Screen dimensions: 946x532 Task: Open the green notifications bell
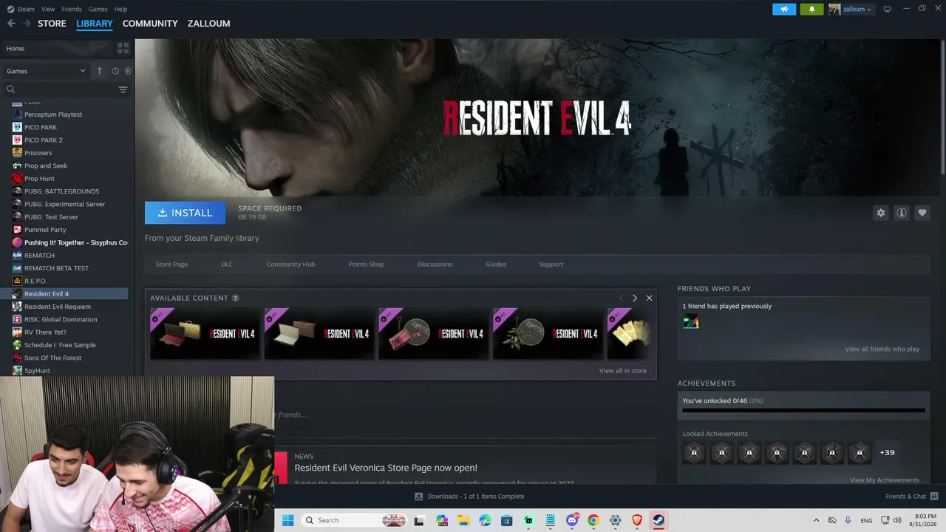[x=811, y=9]
